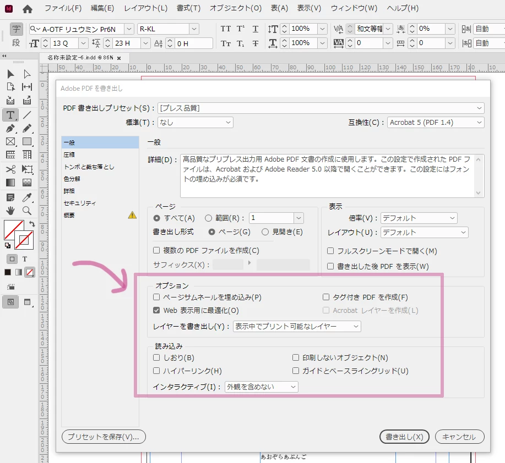
Task: Open オブジェクト(O) menu
Action: click(236, 8)
